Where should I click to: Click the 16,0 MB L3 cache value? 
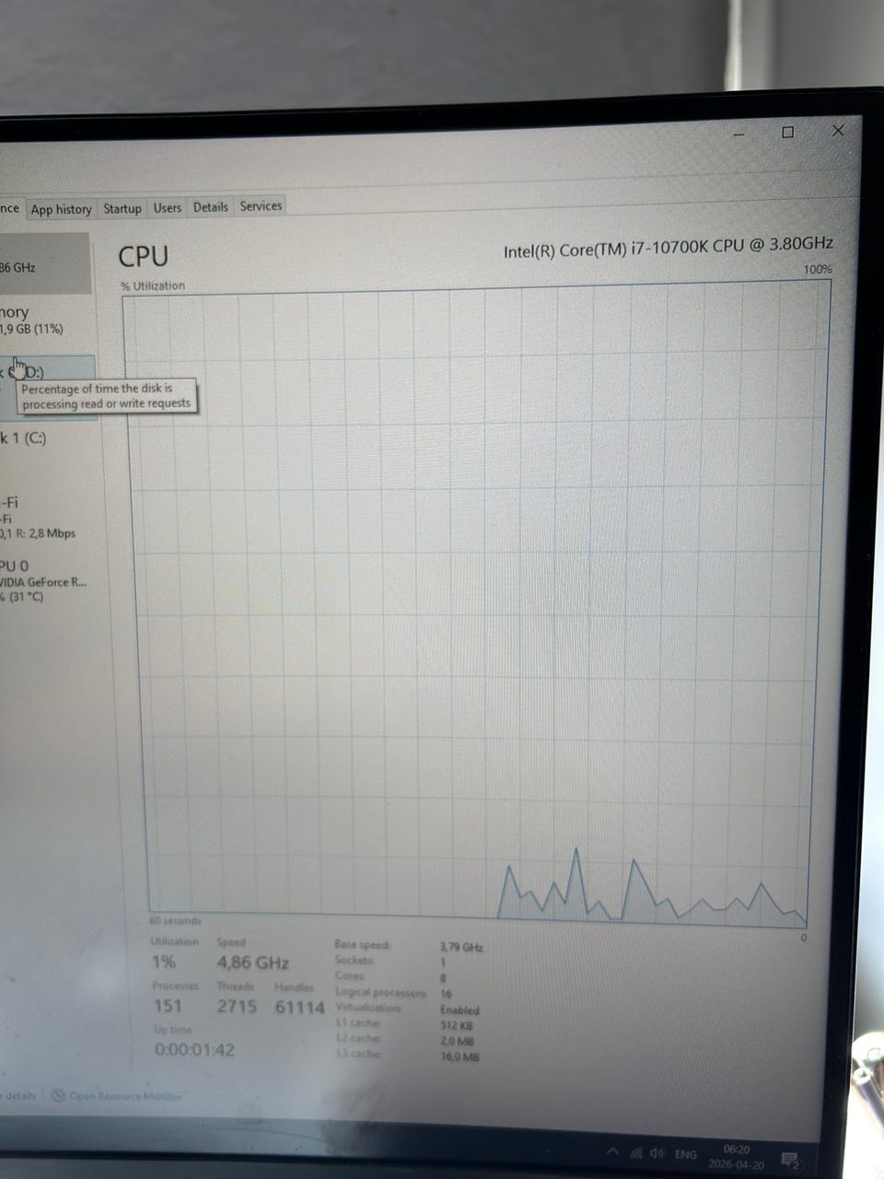point(460,1056)
